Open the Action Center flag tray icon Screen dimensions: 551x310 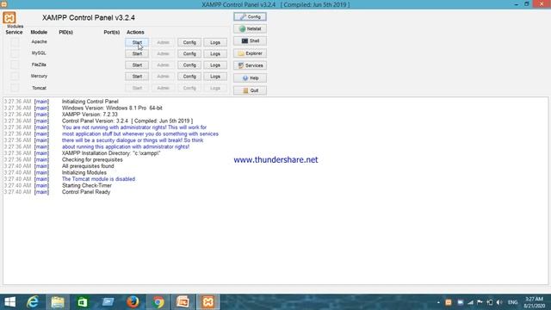coord(480,302)
